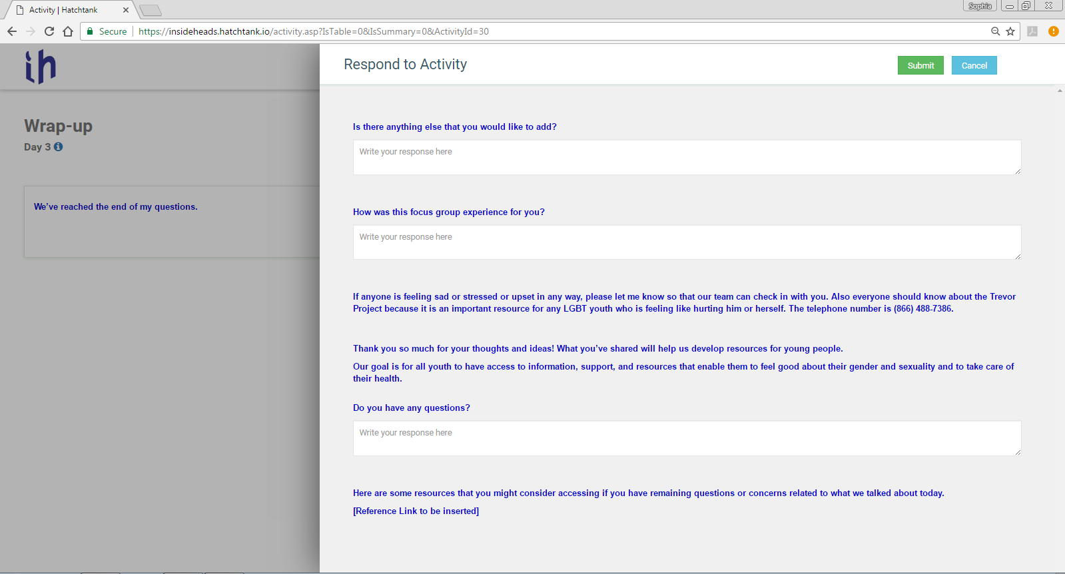
Task: Bookmark this page with the star icon
Action: 1010,31
